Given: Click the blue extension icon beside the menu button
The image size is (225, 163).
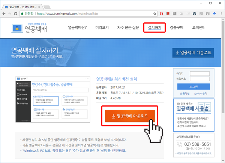Looking at the screenshot, I should tap(214, 13).
